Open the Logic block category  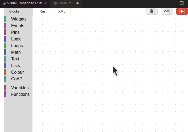coord(16,39)
